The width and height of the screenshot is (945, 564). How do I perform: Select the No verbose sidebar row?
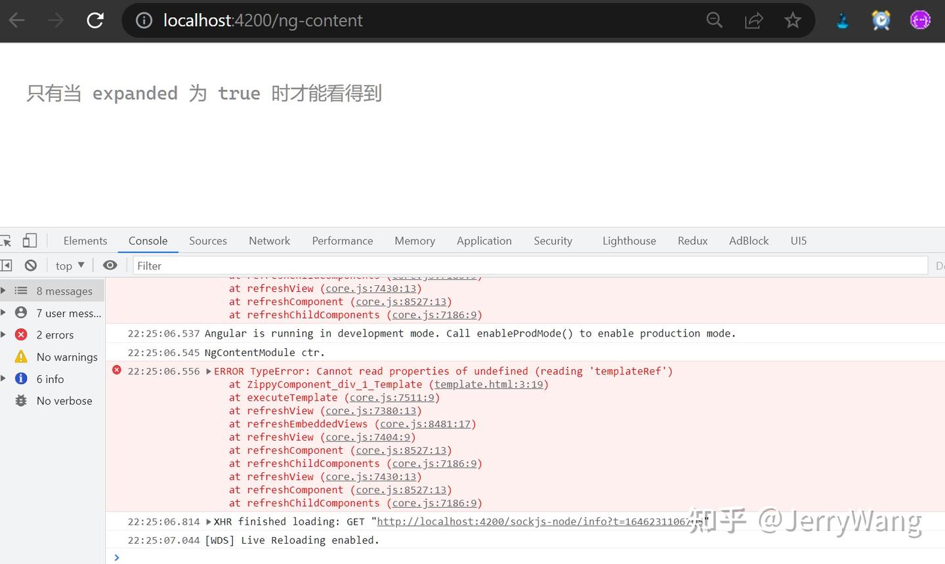point(52,401)
